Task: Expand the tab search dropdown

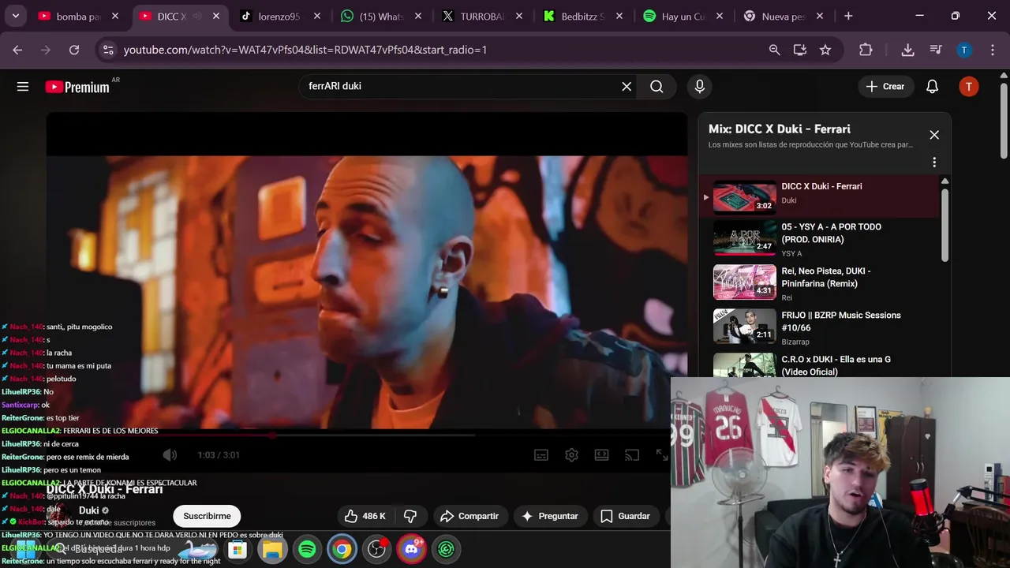Action: click(15, 16)
